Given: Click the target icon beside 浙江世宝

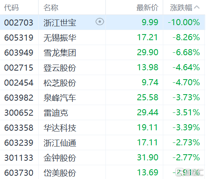Looking at the screenshot, I should 100,22.
